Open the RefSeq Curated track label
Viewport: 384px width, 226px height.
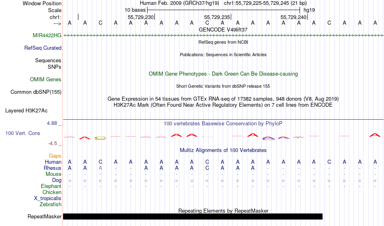point(42,48)
